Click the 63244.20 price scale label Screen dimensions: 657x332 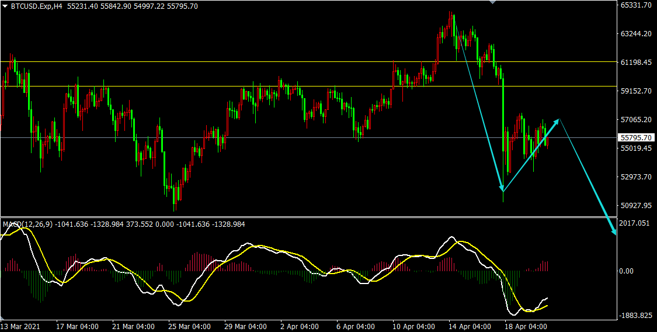click(x=635, y=34)
